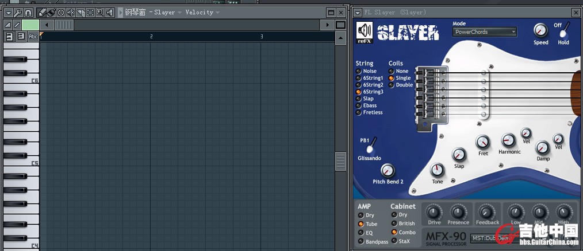The width and height of the screenshot is (583, 251).
Task: Click the Feedback knob
Action: (486, 213)
